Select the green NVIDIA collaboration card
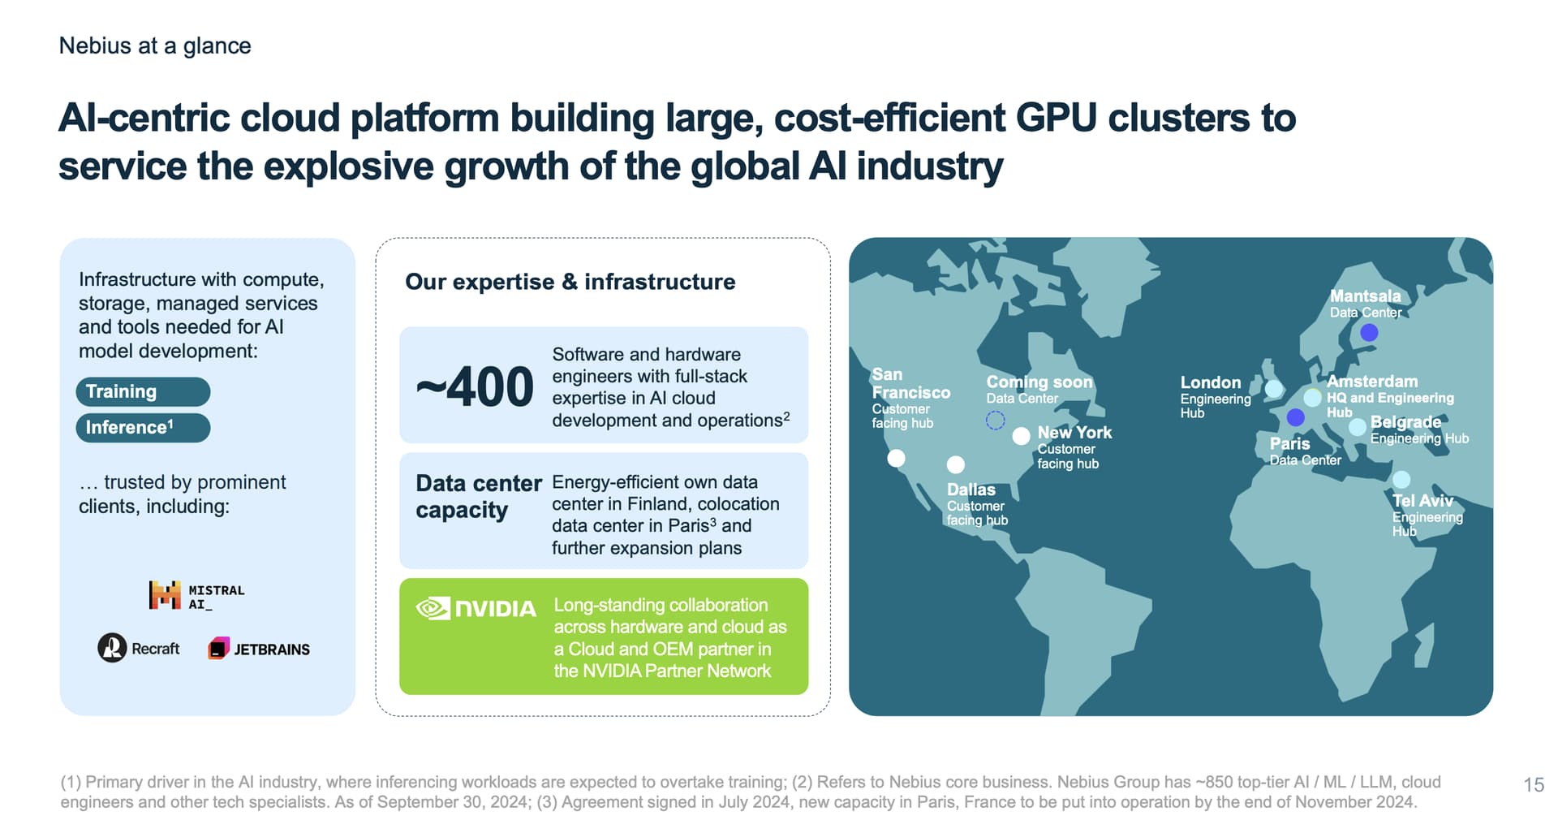Screen dimensions: 1558x833 click(x=603, y=637)
